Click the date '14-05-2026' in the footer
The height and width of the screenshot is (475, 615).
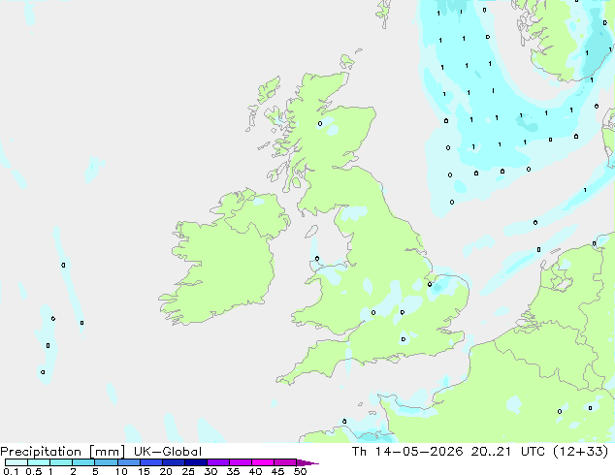[418, 452]
